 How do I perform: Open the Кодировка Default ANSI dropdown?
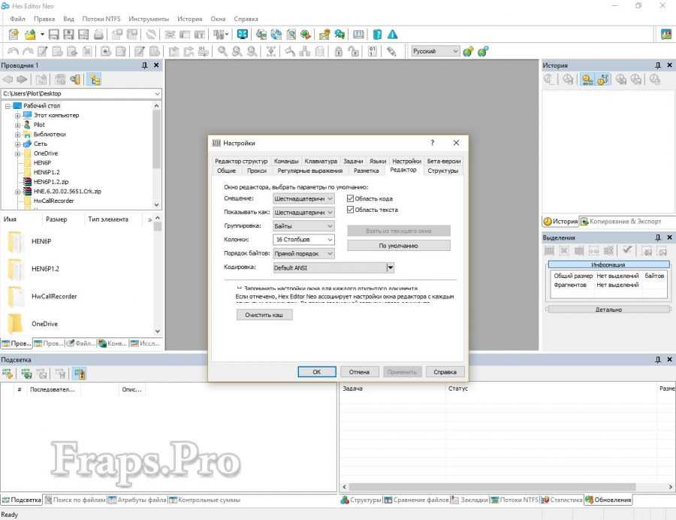tap(390, 268)
